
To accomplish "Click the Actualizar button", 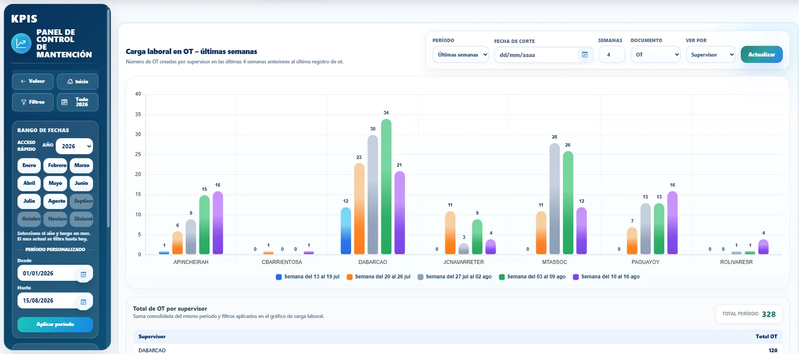I will coord(762,55).
